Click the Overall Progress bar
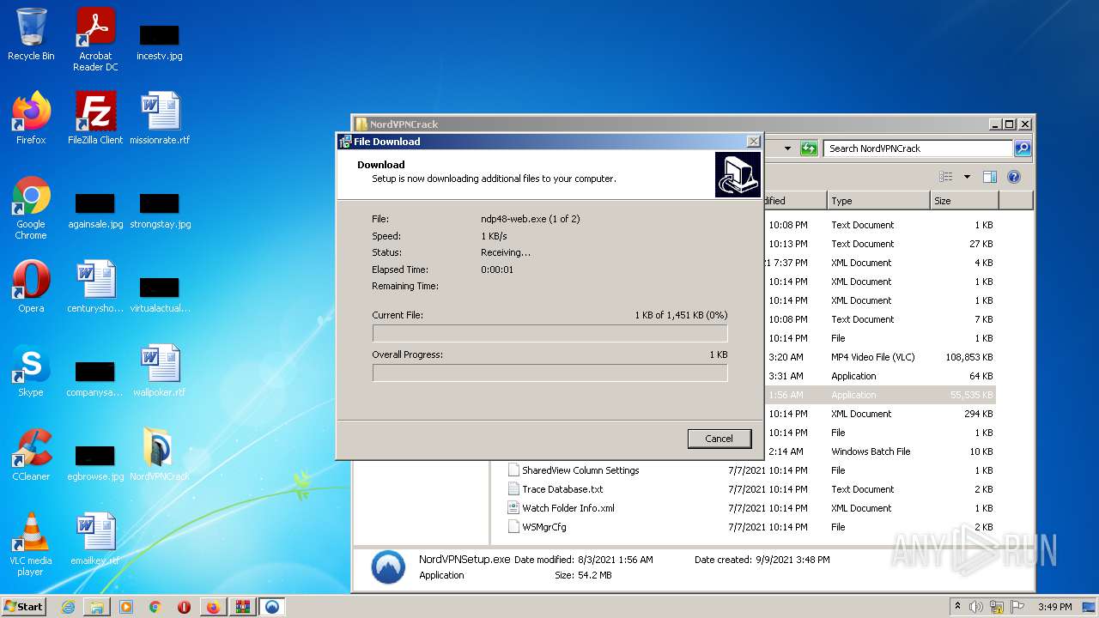The height and width of the screenshot is (618, 1099). click(x=549, y=373)
